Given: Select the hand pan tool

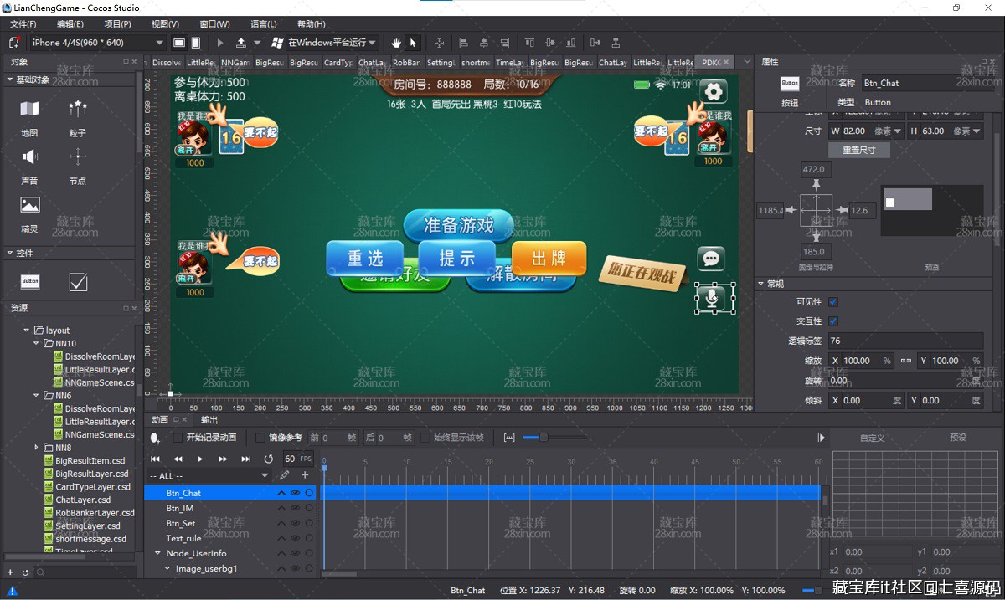Looking at the screenshot, I should 396,43.
